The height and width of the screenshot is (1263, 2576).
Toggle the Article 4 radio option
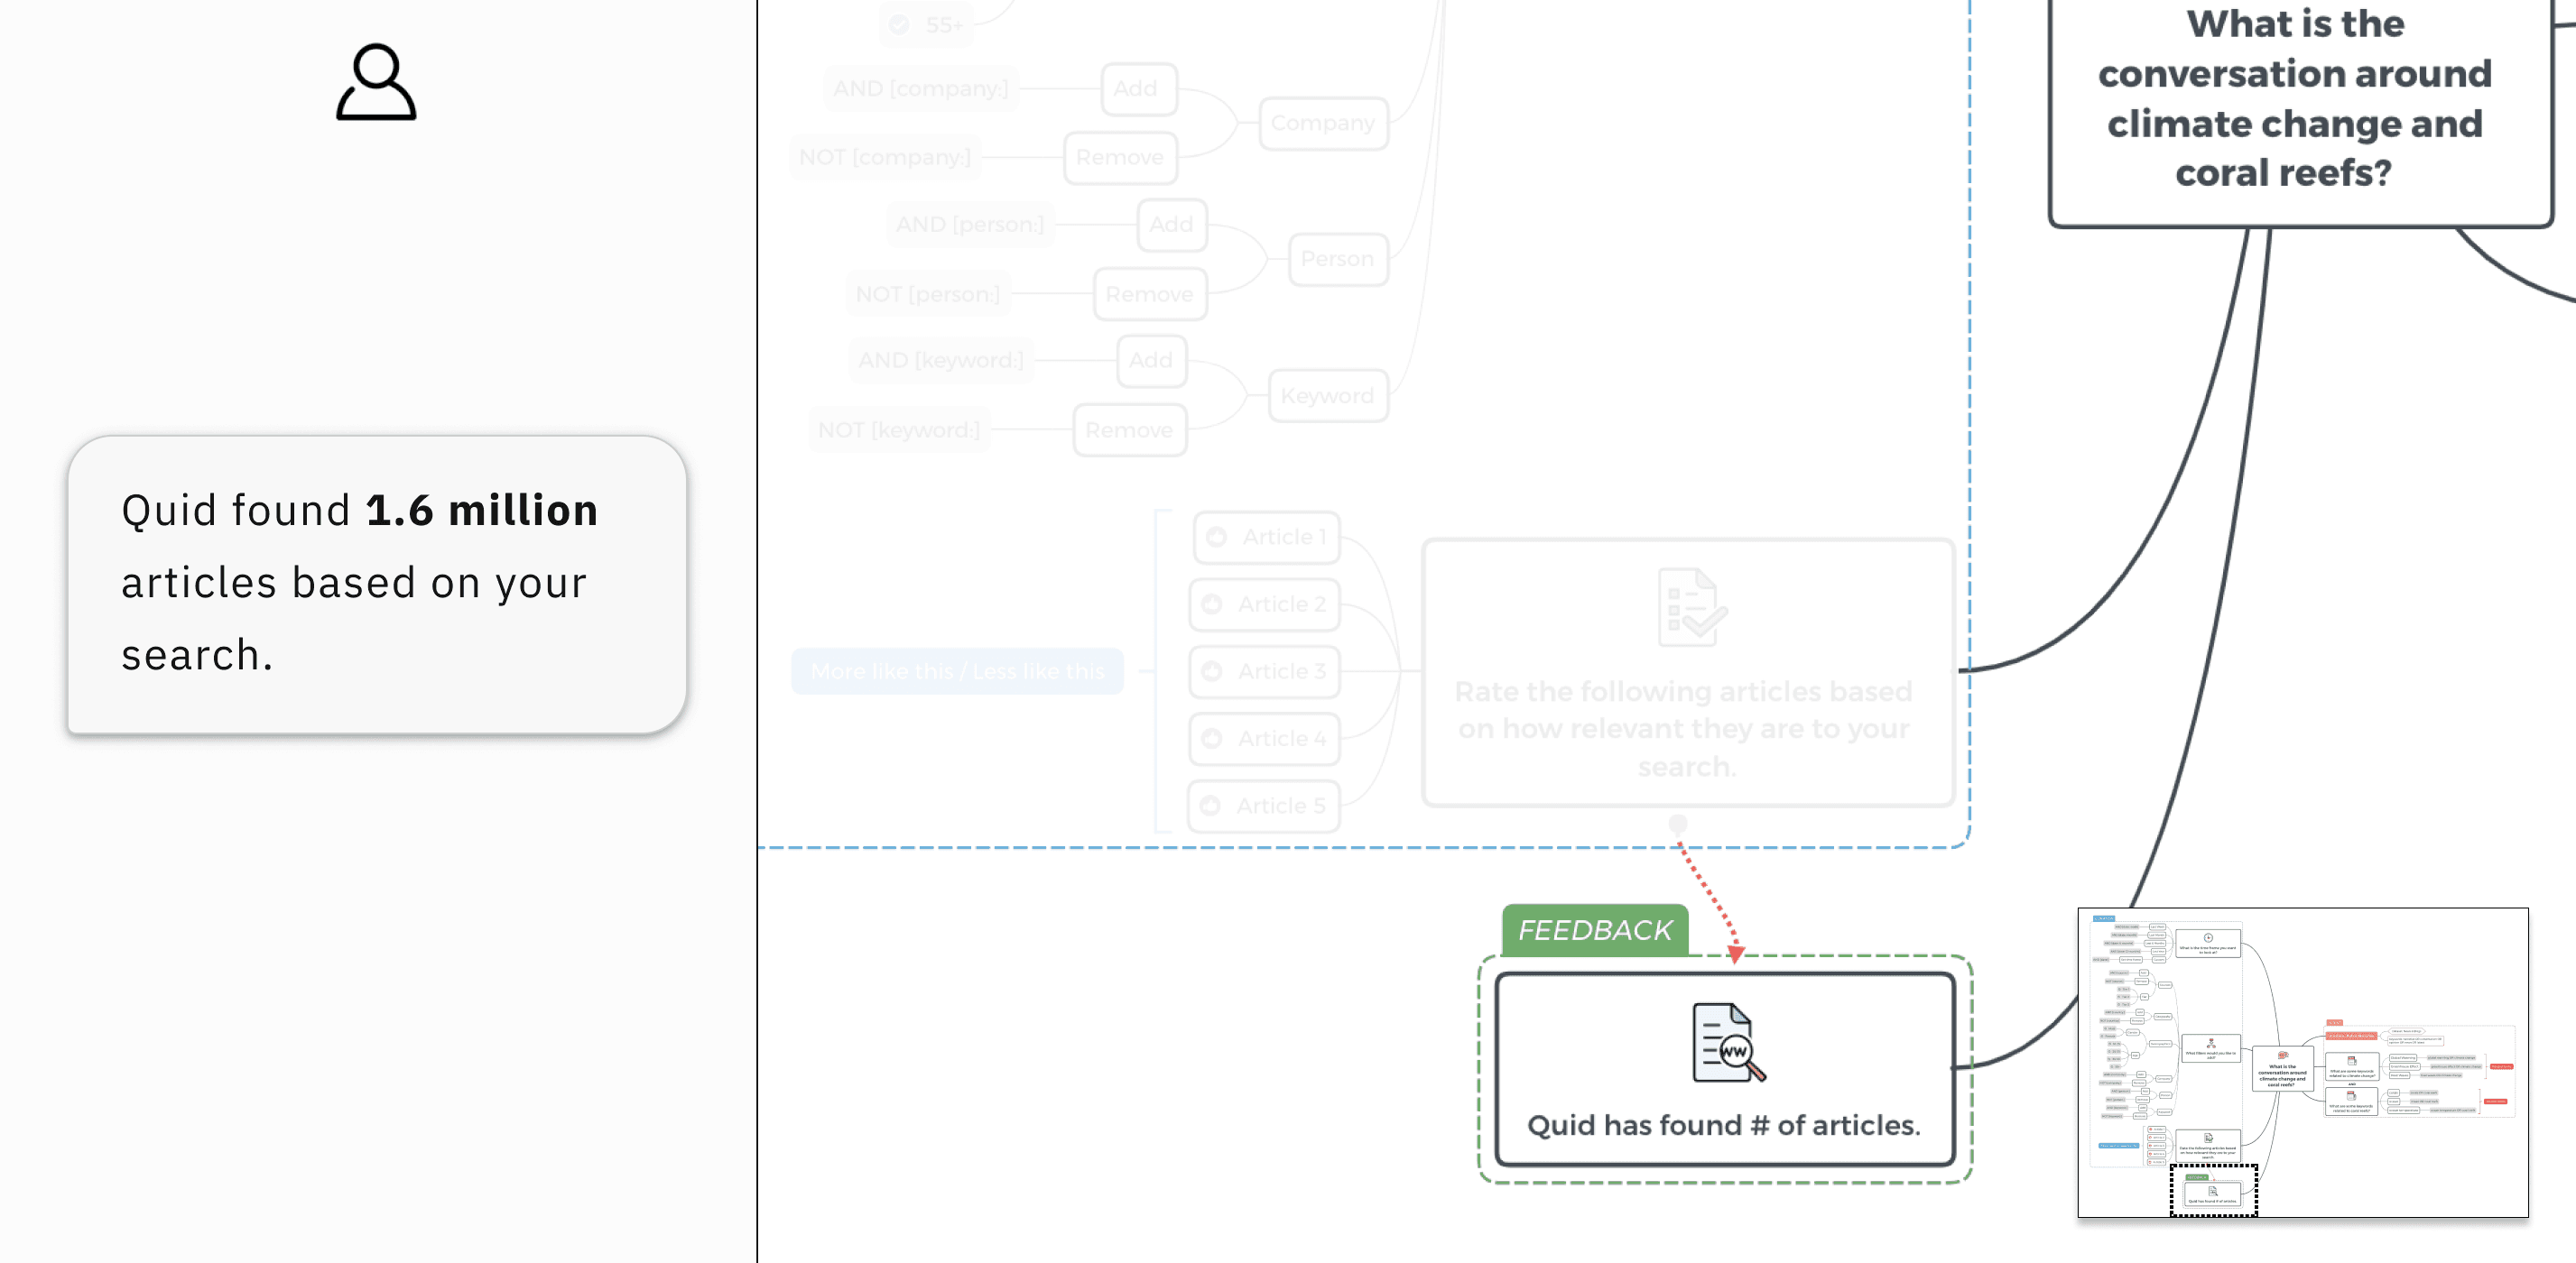[1212, 739]
